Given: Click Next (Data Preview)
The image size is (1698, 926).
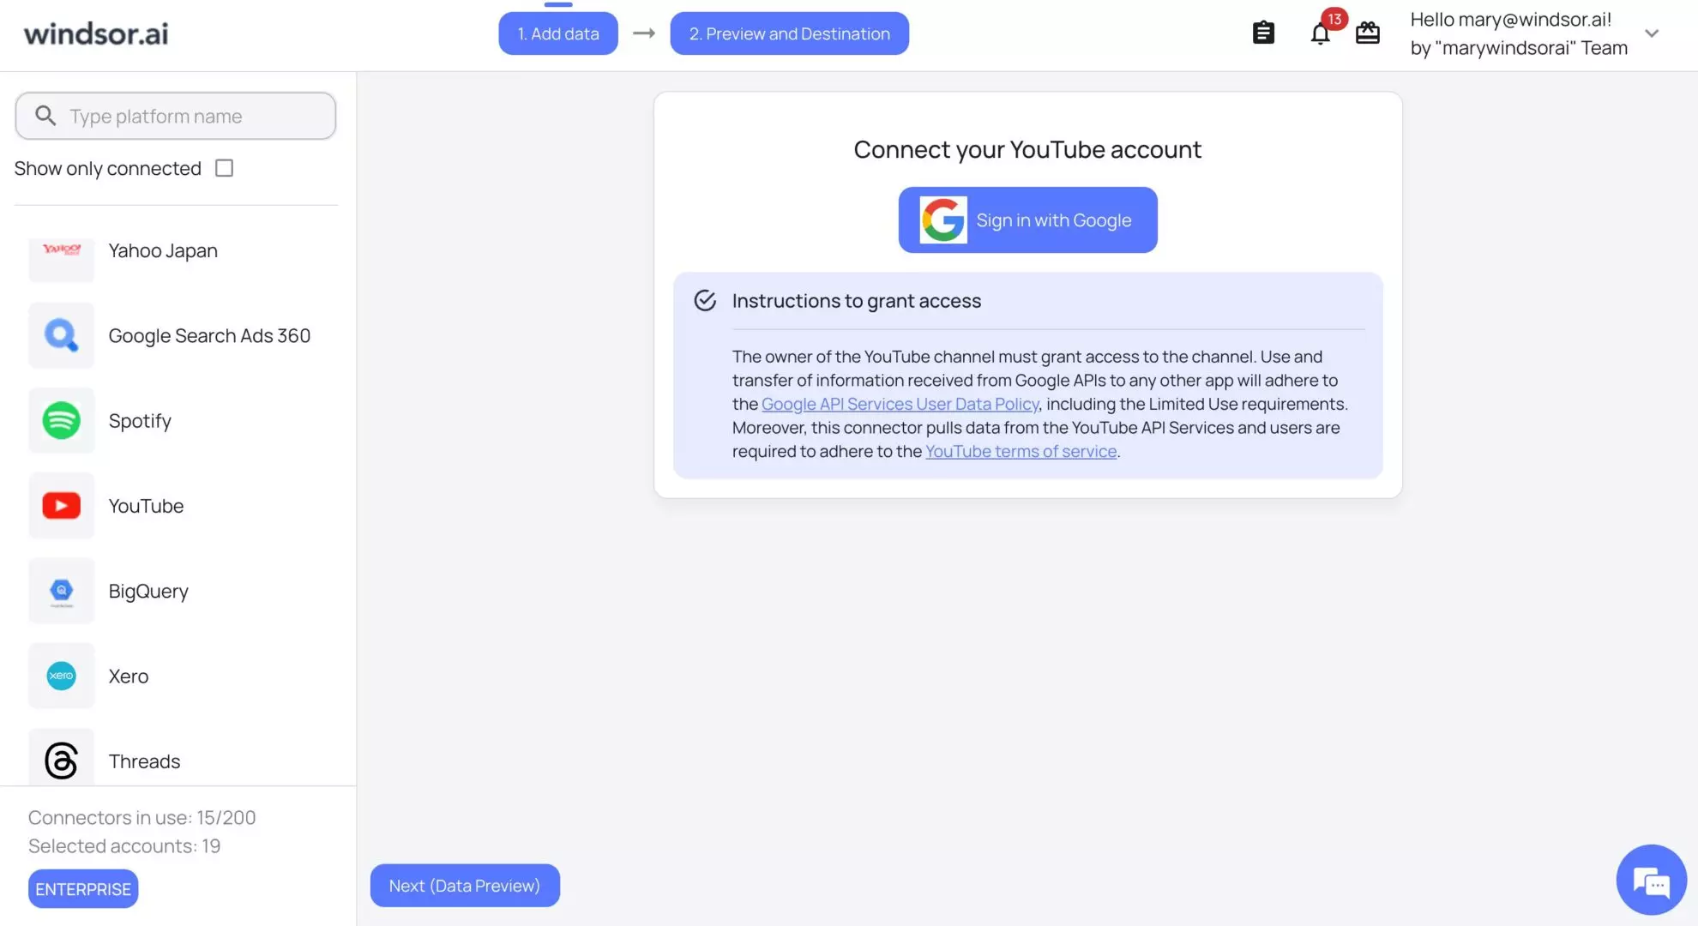Looking at the screenshot, I should (465, 885).
